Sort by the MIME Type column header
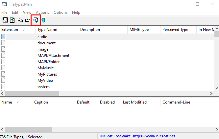Screen dimensions: 219x139 [x=144, y=30]
